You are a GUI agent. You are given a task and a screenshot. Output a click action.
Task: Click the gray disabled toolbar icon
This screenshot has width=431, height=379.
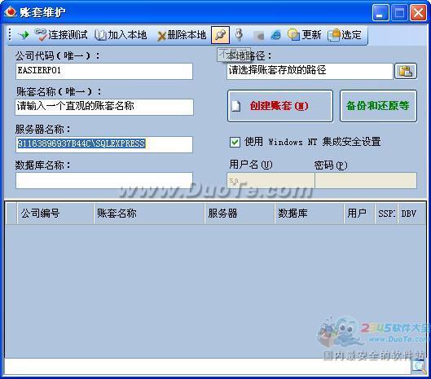click(x=258, y=36)
